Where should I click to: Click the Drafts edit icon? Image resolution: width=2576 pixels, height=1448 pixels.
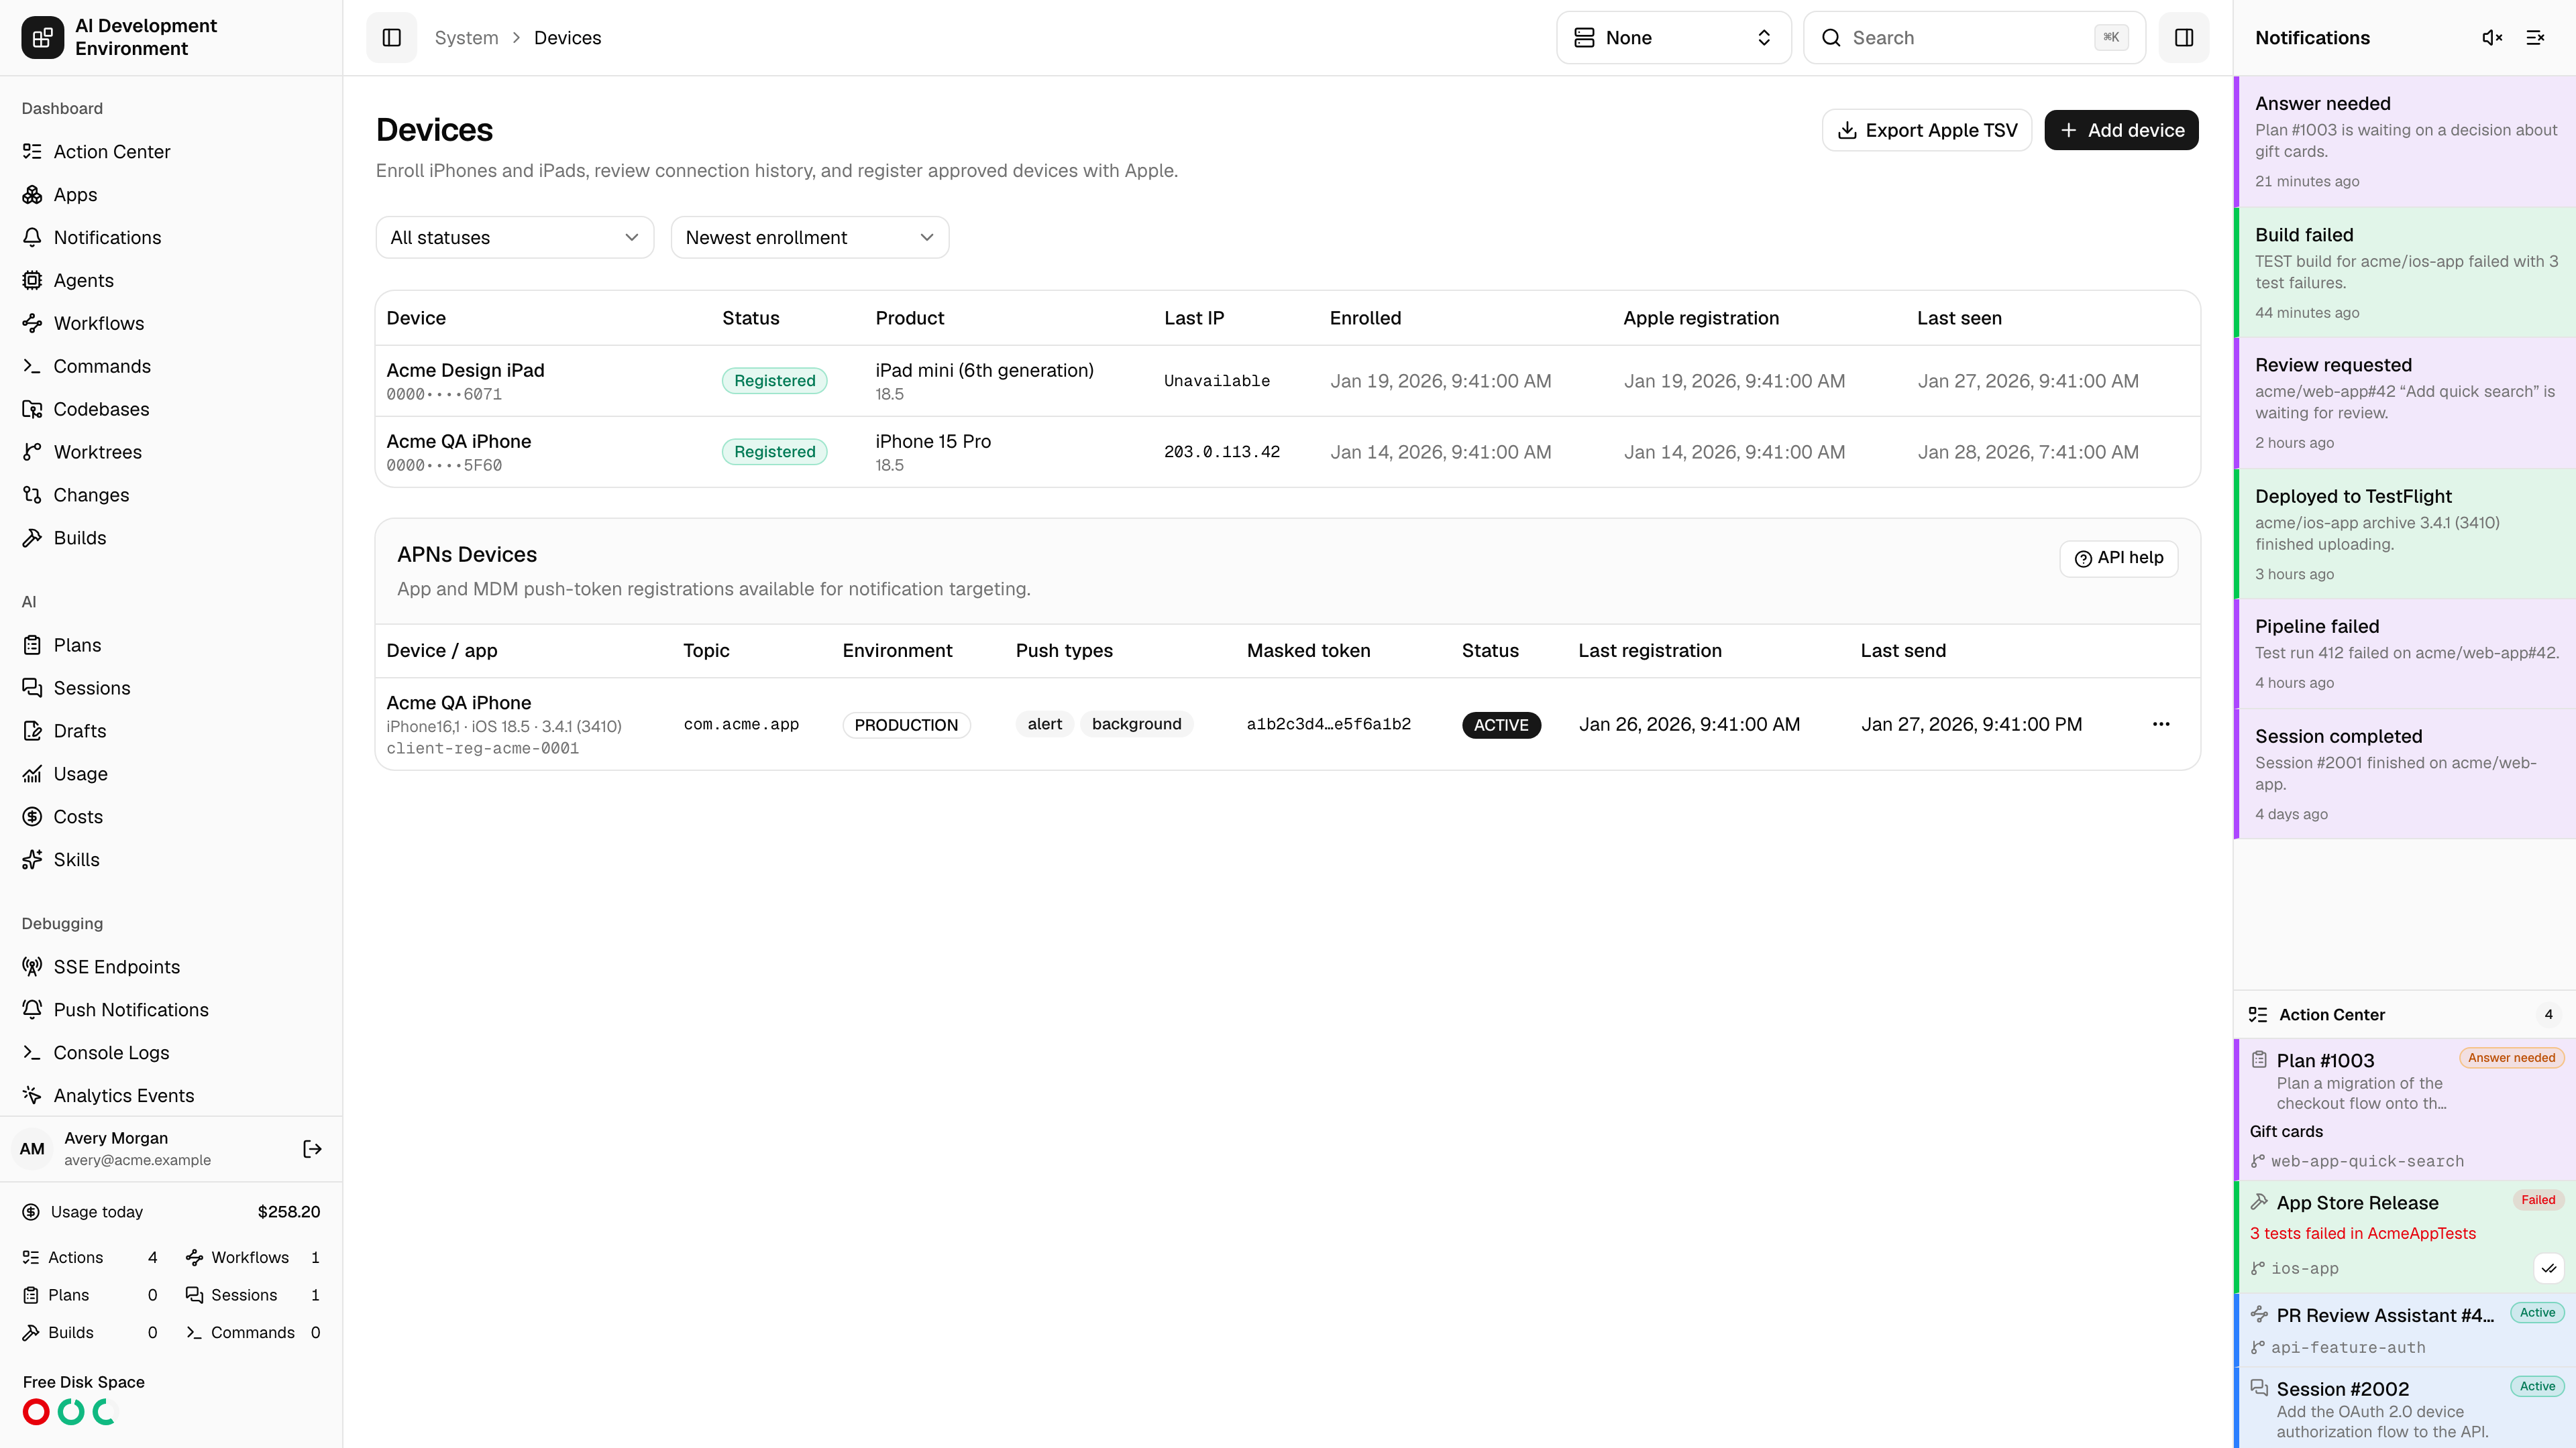click(x=32, y=731)
